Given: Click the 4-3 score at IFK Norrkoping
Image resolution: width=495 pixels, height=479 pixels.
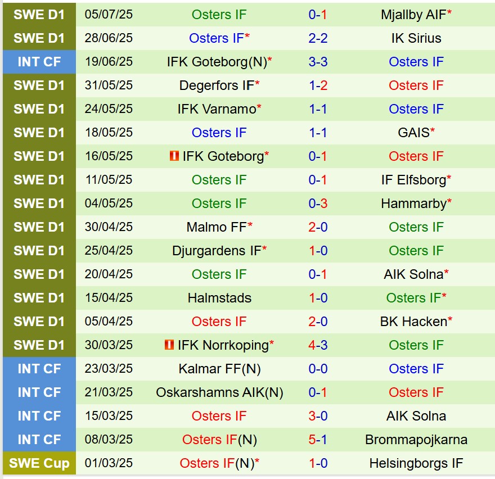Looking at the screenshot, I should tap(318, 345).
